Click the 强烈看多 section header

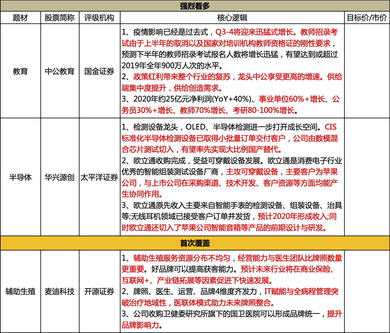[195, 6]
